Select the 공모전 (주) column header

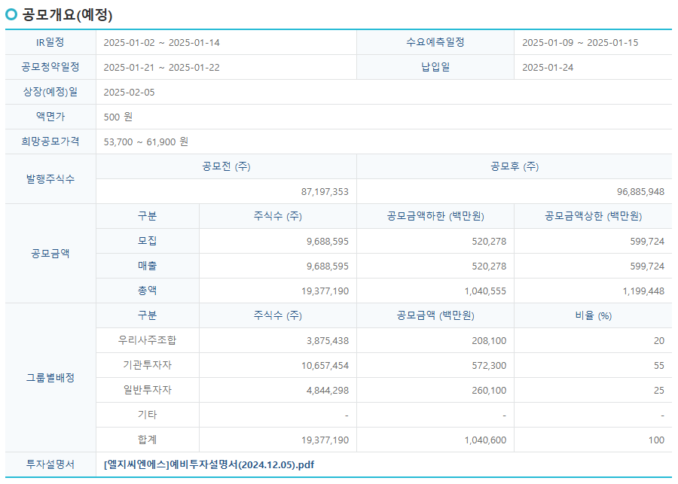[225, 166]
